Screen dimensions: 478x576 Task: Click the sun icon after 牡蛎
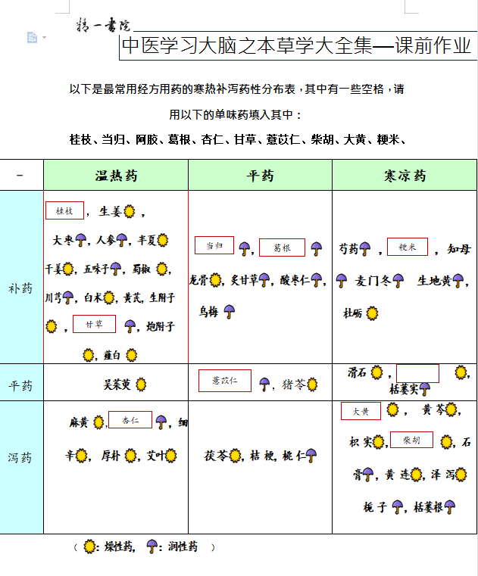373,313
